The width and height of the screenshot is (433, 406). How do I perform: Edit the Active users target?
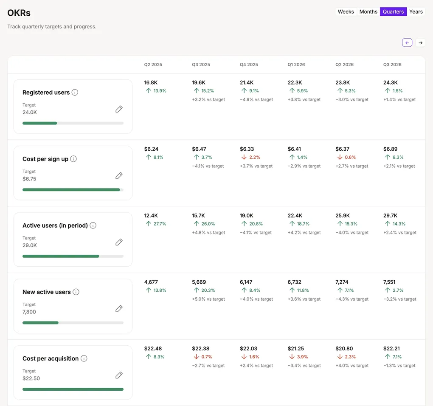(x=119, y=242)
